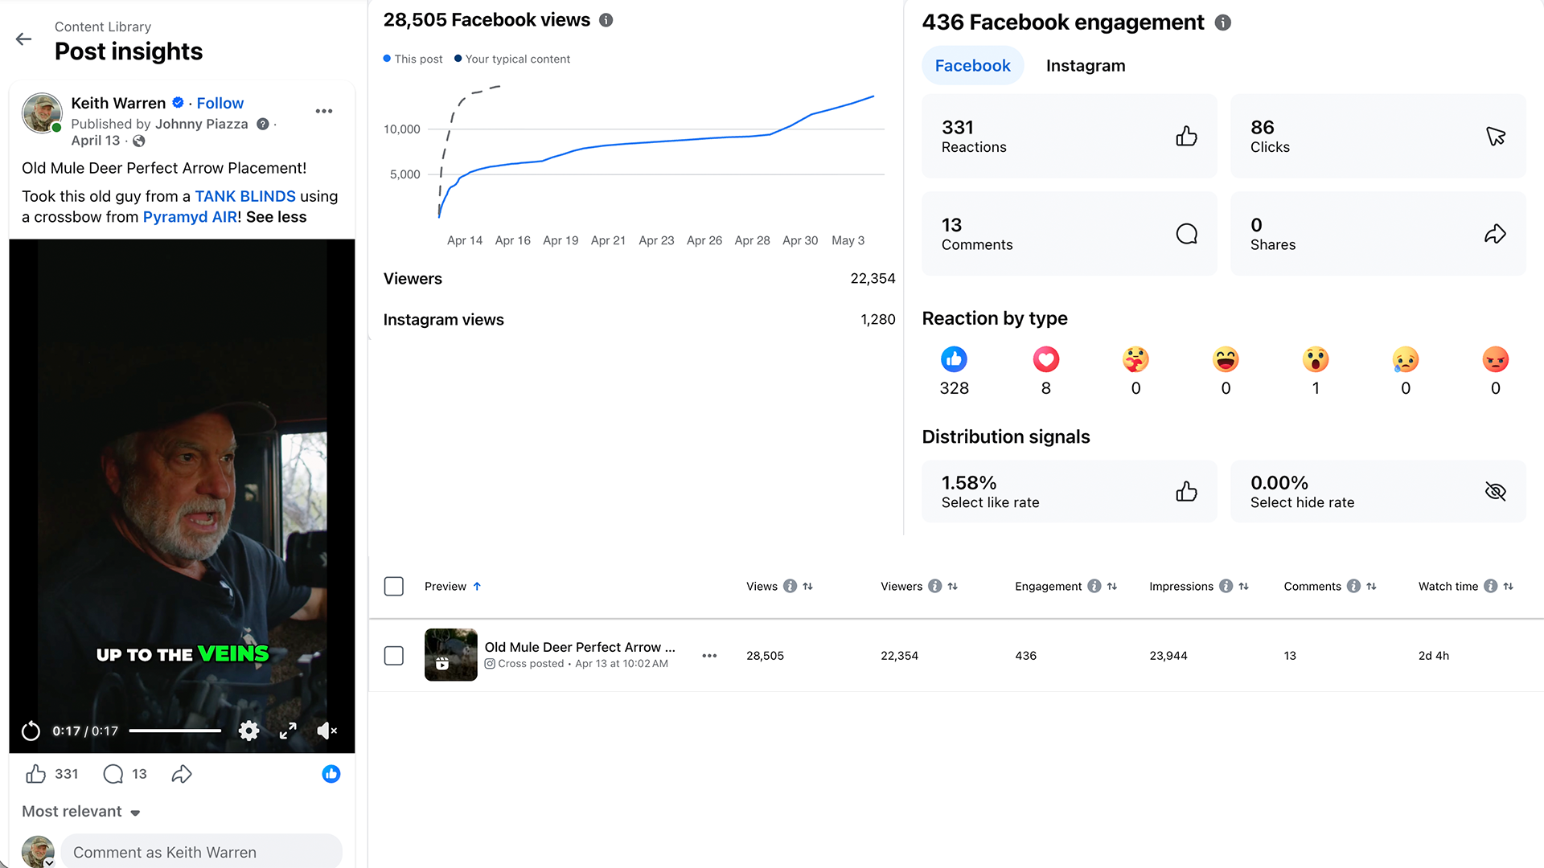Click the public globe icon near April 13
Viewport: 1544px width, 868px height.
pyautogui.click(x=139, y=141)
